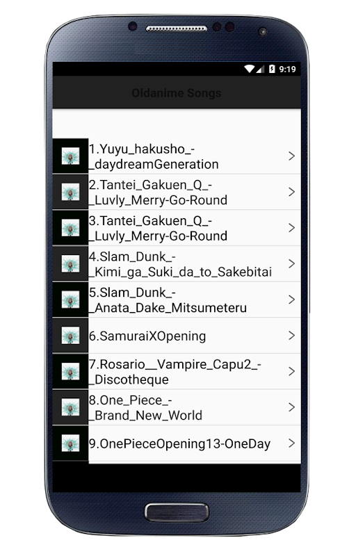This screenshot has width=340, height=556.
Task: Open chevron for 8.One_Piece Brand_New_World
Action: [x=292, y=407]
